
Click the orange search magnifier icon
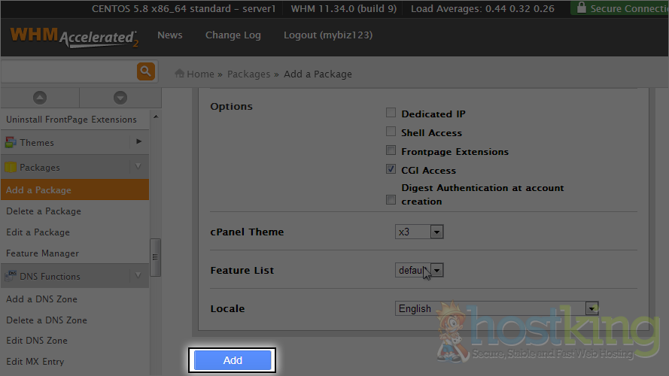point(145,71)
